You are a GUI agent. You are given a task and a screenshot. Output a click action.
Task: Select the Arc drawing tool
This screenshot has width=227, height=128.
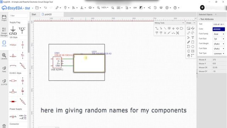coord(193,33)
